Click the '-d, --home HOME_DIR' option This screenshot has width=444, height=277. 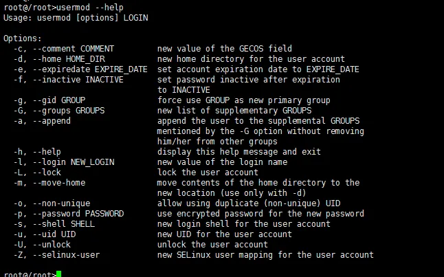[x=56, y=58]
